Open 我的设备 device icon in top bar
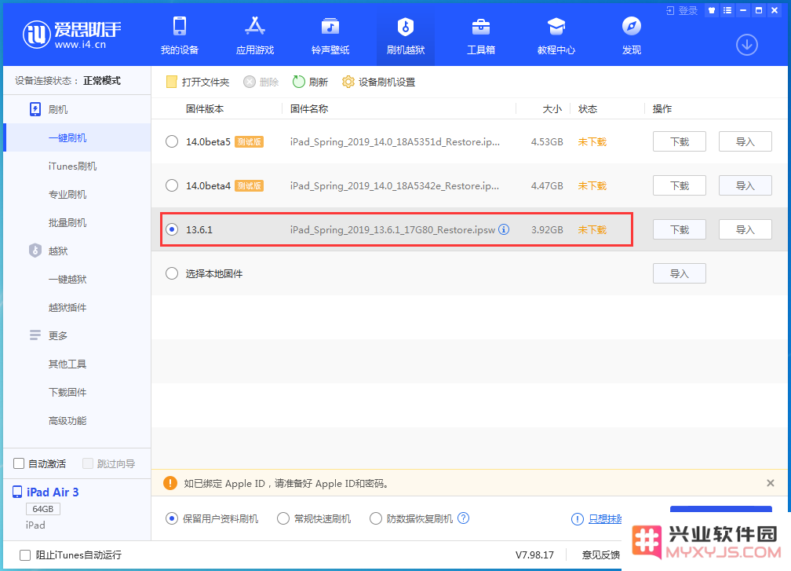The width and height of the screenshot is (791, 571). [180, 35]
